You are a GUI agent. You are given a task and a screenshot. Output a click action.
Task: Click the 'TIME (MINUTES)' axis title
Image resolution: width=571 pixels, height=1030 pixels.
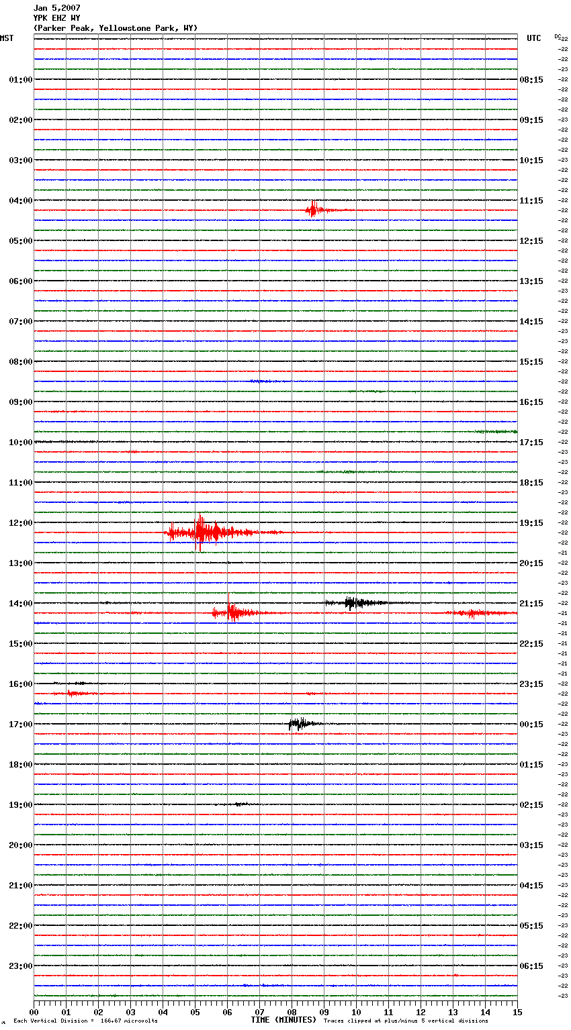(283, 1020)
